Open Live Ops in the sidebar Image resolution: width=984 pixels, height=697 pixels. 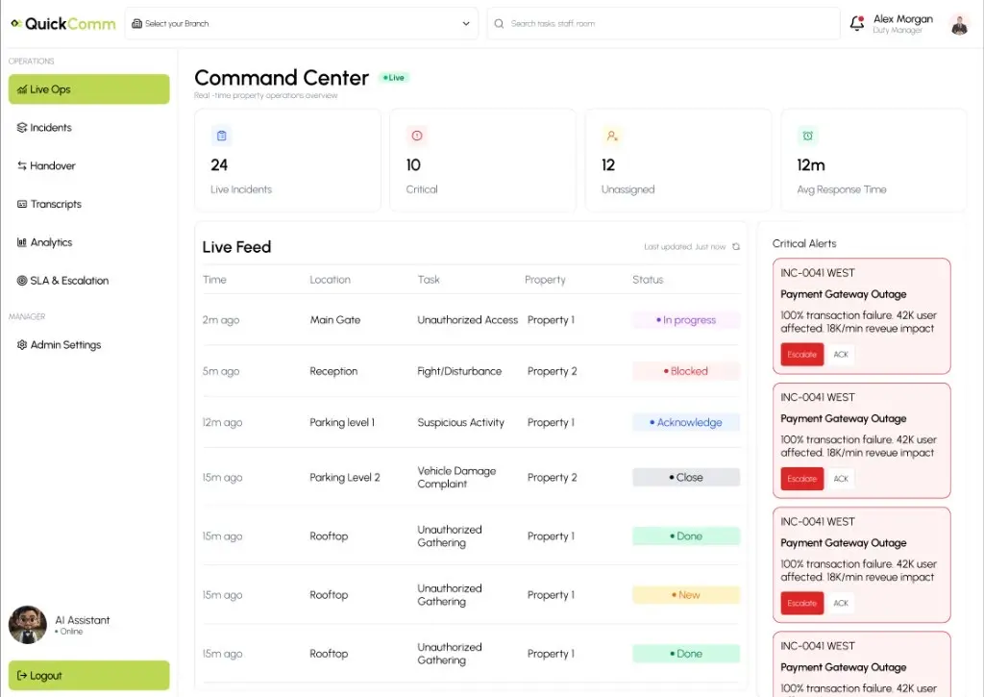coord(89,89)
